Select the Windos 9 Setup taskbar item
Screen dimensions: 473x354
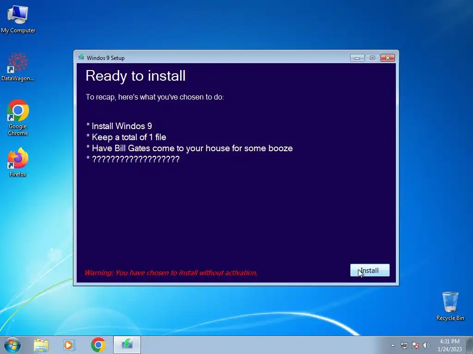coord(127,345)
